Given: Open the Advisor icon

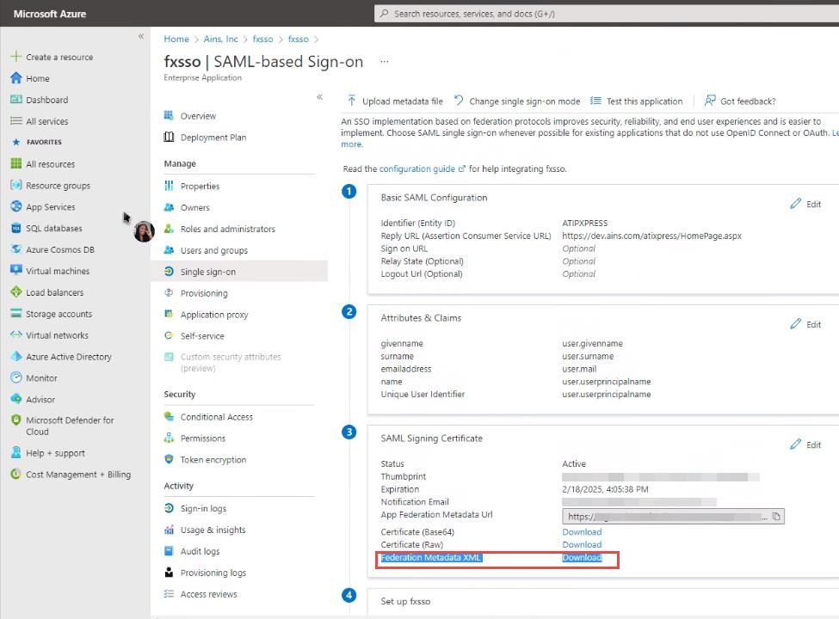Looking at the screenshot, I should pyautogui.click(x=16, y=399).
